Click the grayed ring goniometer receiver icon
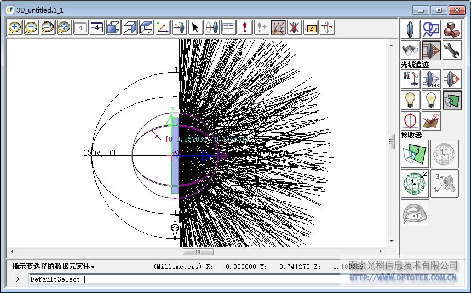The width and height of the screenshot is (471, 293). tap(415, 213)
